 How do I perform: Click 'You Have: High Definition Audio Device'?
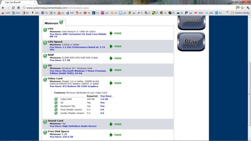(x=73, y=126)
